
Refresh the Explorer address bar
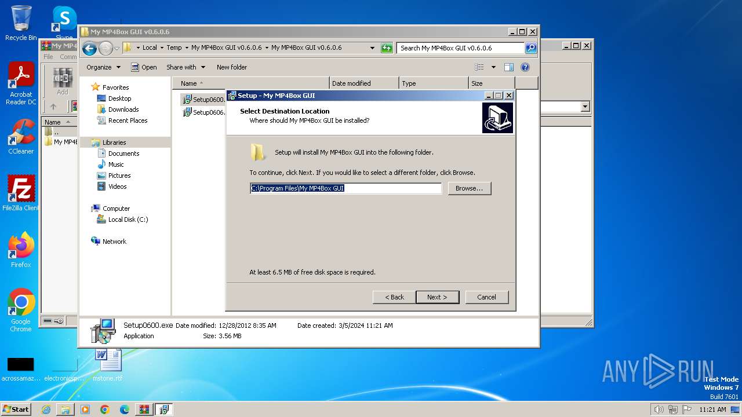point(387,48)
